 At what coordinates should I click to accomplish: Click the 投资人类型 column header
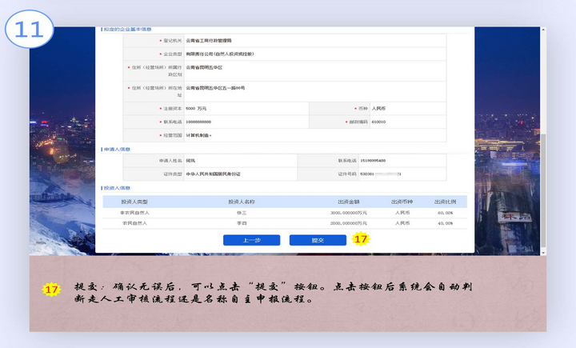[x=134, y=202]
